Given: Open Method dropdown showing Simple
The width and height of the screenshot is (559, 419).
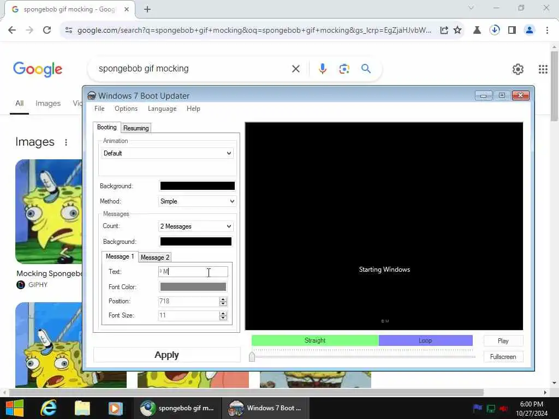Looking at the screenshot, I should tap(197, 201).
